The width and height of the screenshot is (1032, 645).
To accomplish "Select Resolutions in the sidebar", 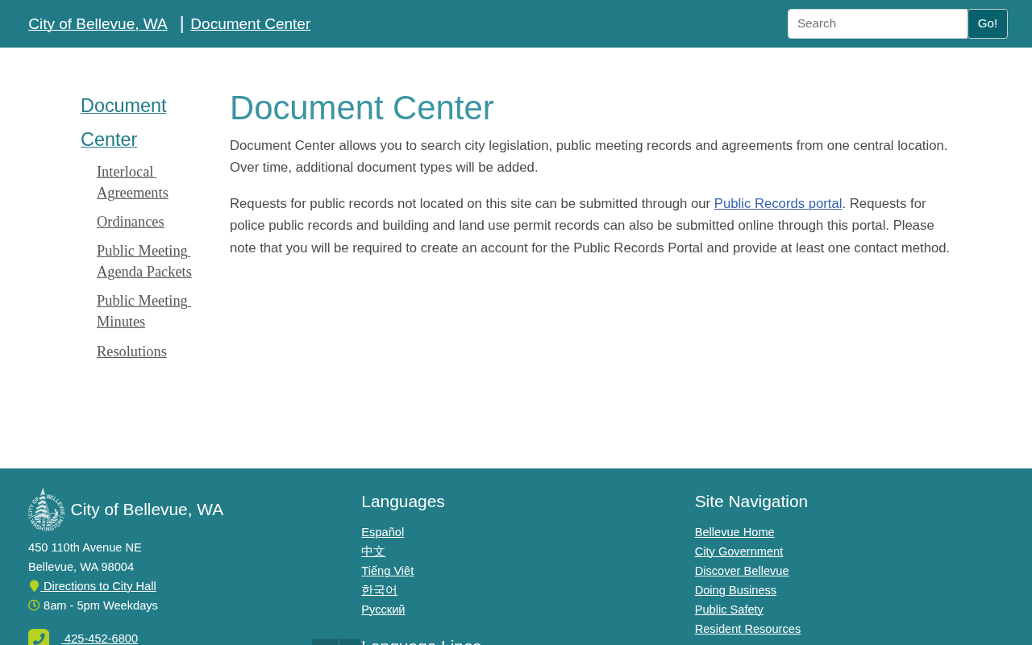I will 131,352.
